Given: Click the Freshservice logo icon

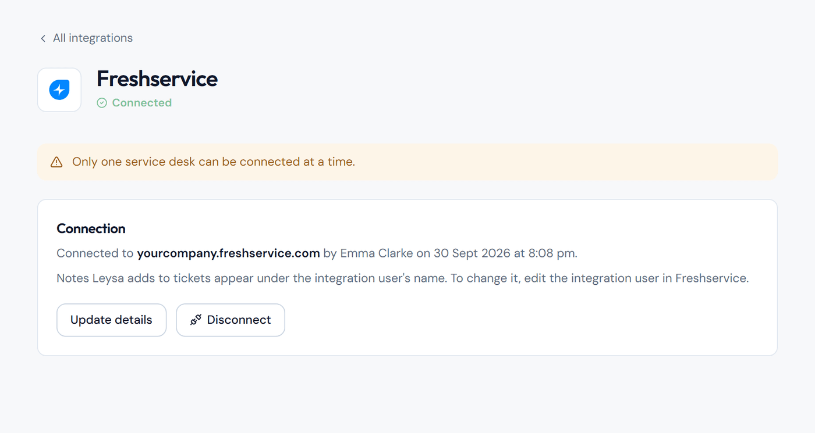Looking at the screenshot, I should tap(59, 90).
